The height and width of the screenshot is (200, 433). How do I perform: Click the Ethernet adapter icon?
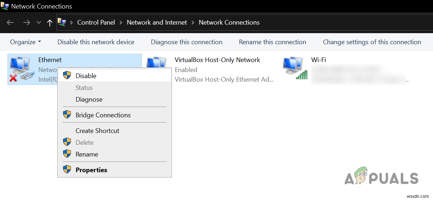click(20, 69)
